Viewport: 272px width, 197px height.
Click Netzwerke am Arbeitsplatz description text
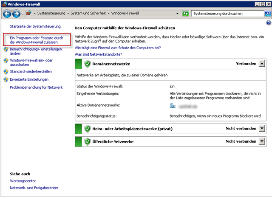point(122,75)
